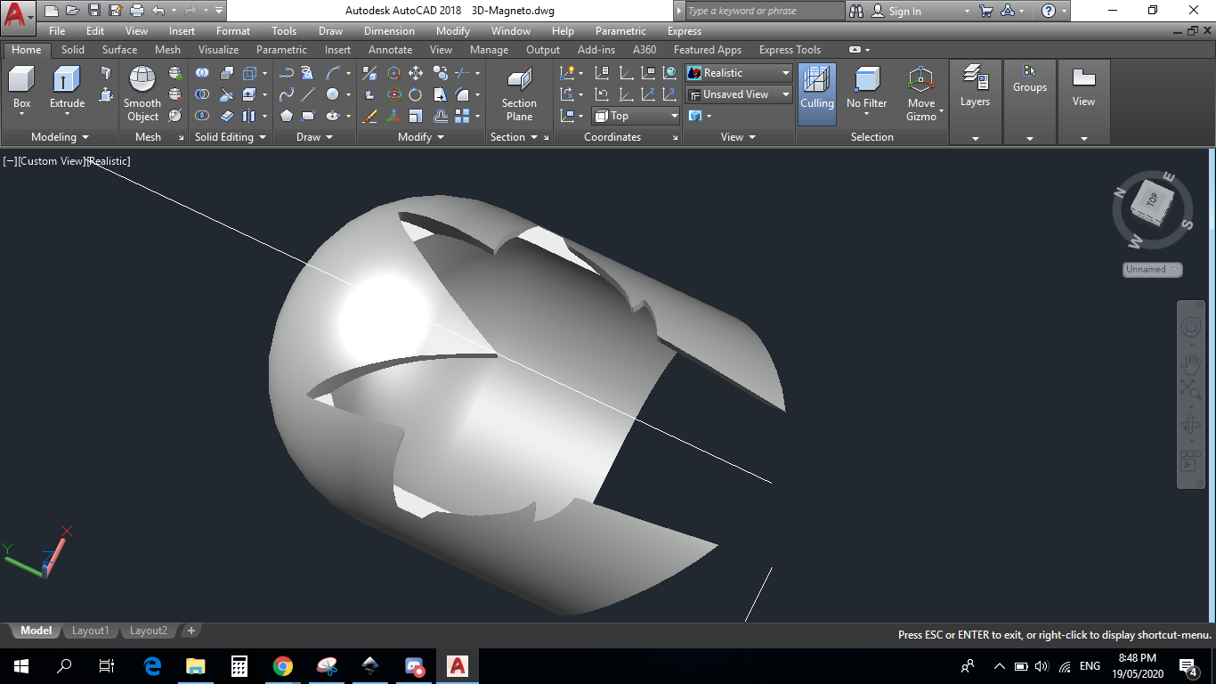Select the 3D Rotate gizmo tool
The width and height of the screenshot is (1216, 684).
(x=393, y=94)
